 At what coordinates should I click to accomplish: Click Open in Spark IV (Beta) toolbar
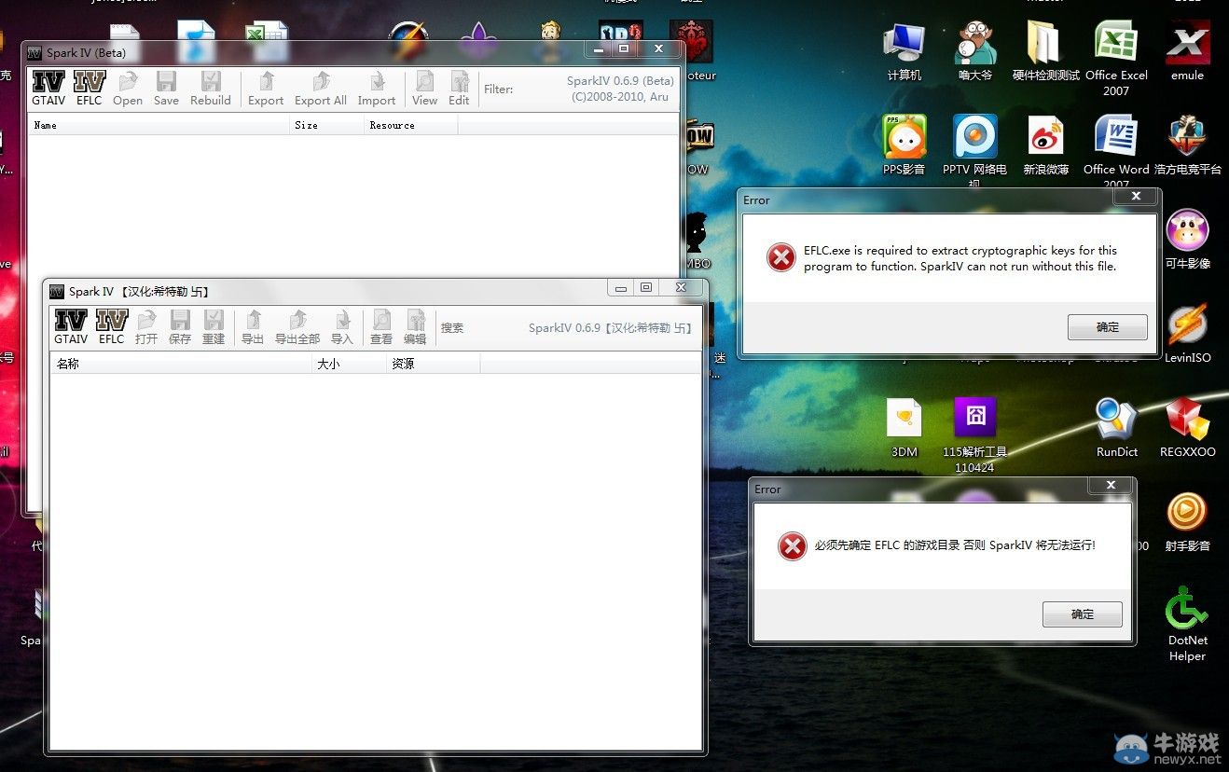128,89
